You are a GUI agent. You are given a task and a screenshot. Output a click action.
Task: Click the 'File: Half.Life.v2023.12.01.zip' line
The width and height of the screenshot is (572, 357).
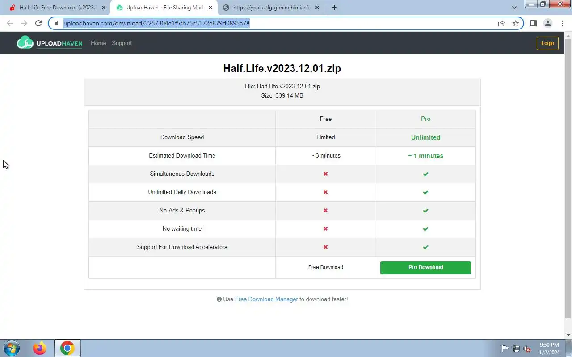282,86
